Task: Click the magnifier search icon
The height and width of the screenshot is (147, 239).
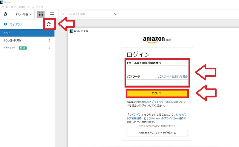Action: (x=116, y=14)
